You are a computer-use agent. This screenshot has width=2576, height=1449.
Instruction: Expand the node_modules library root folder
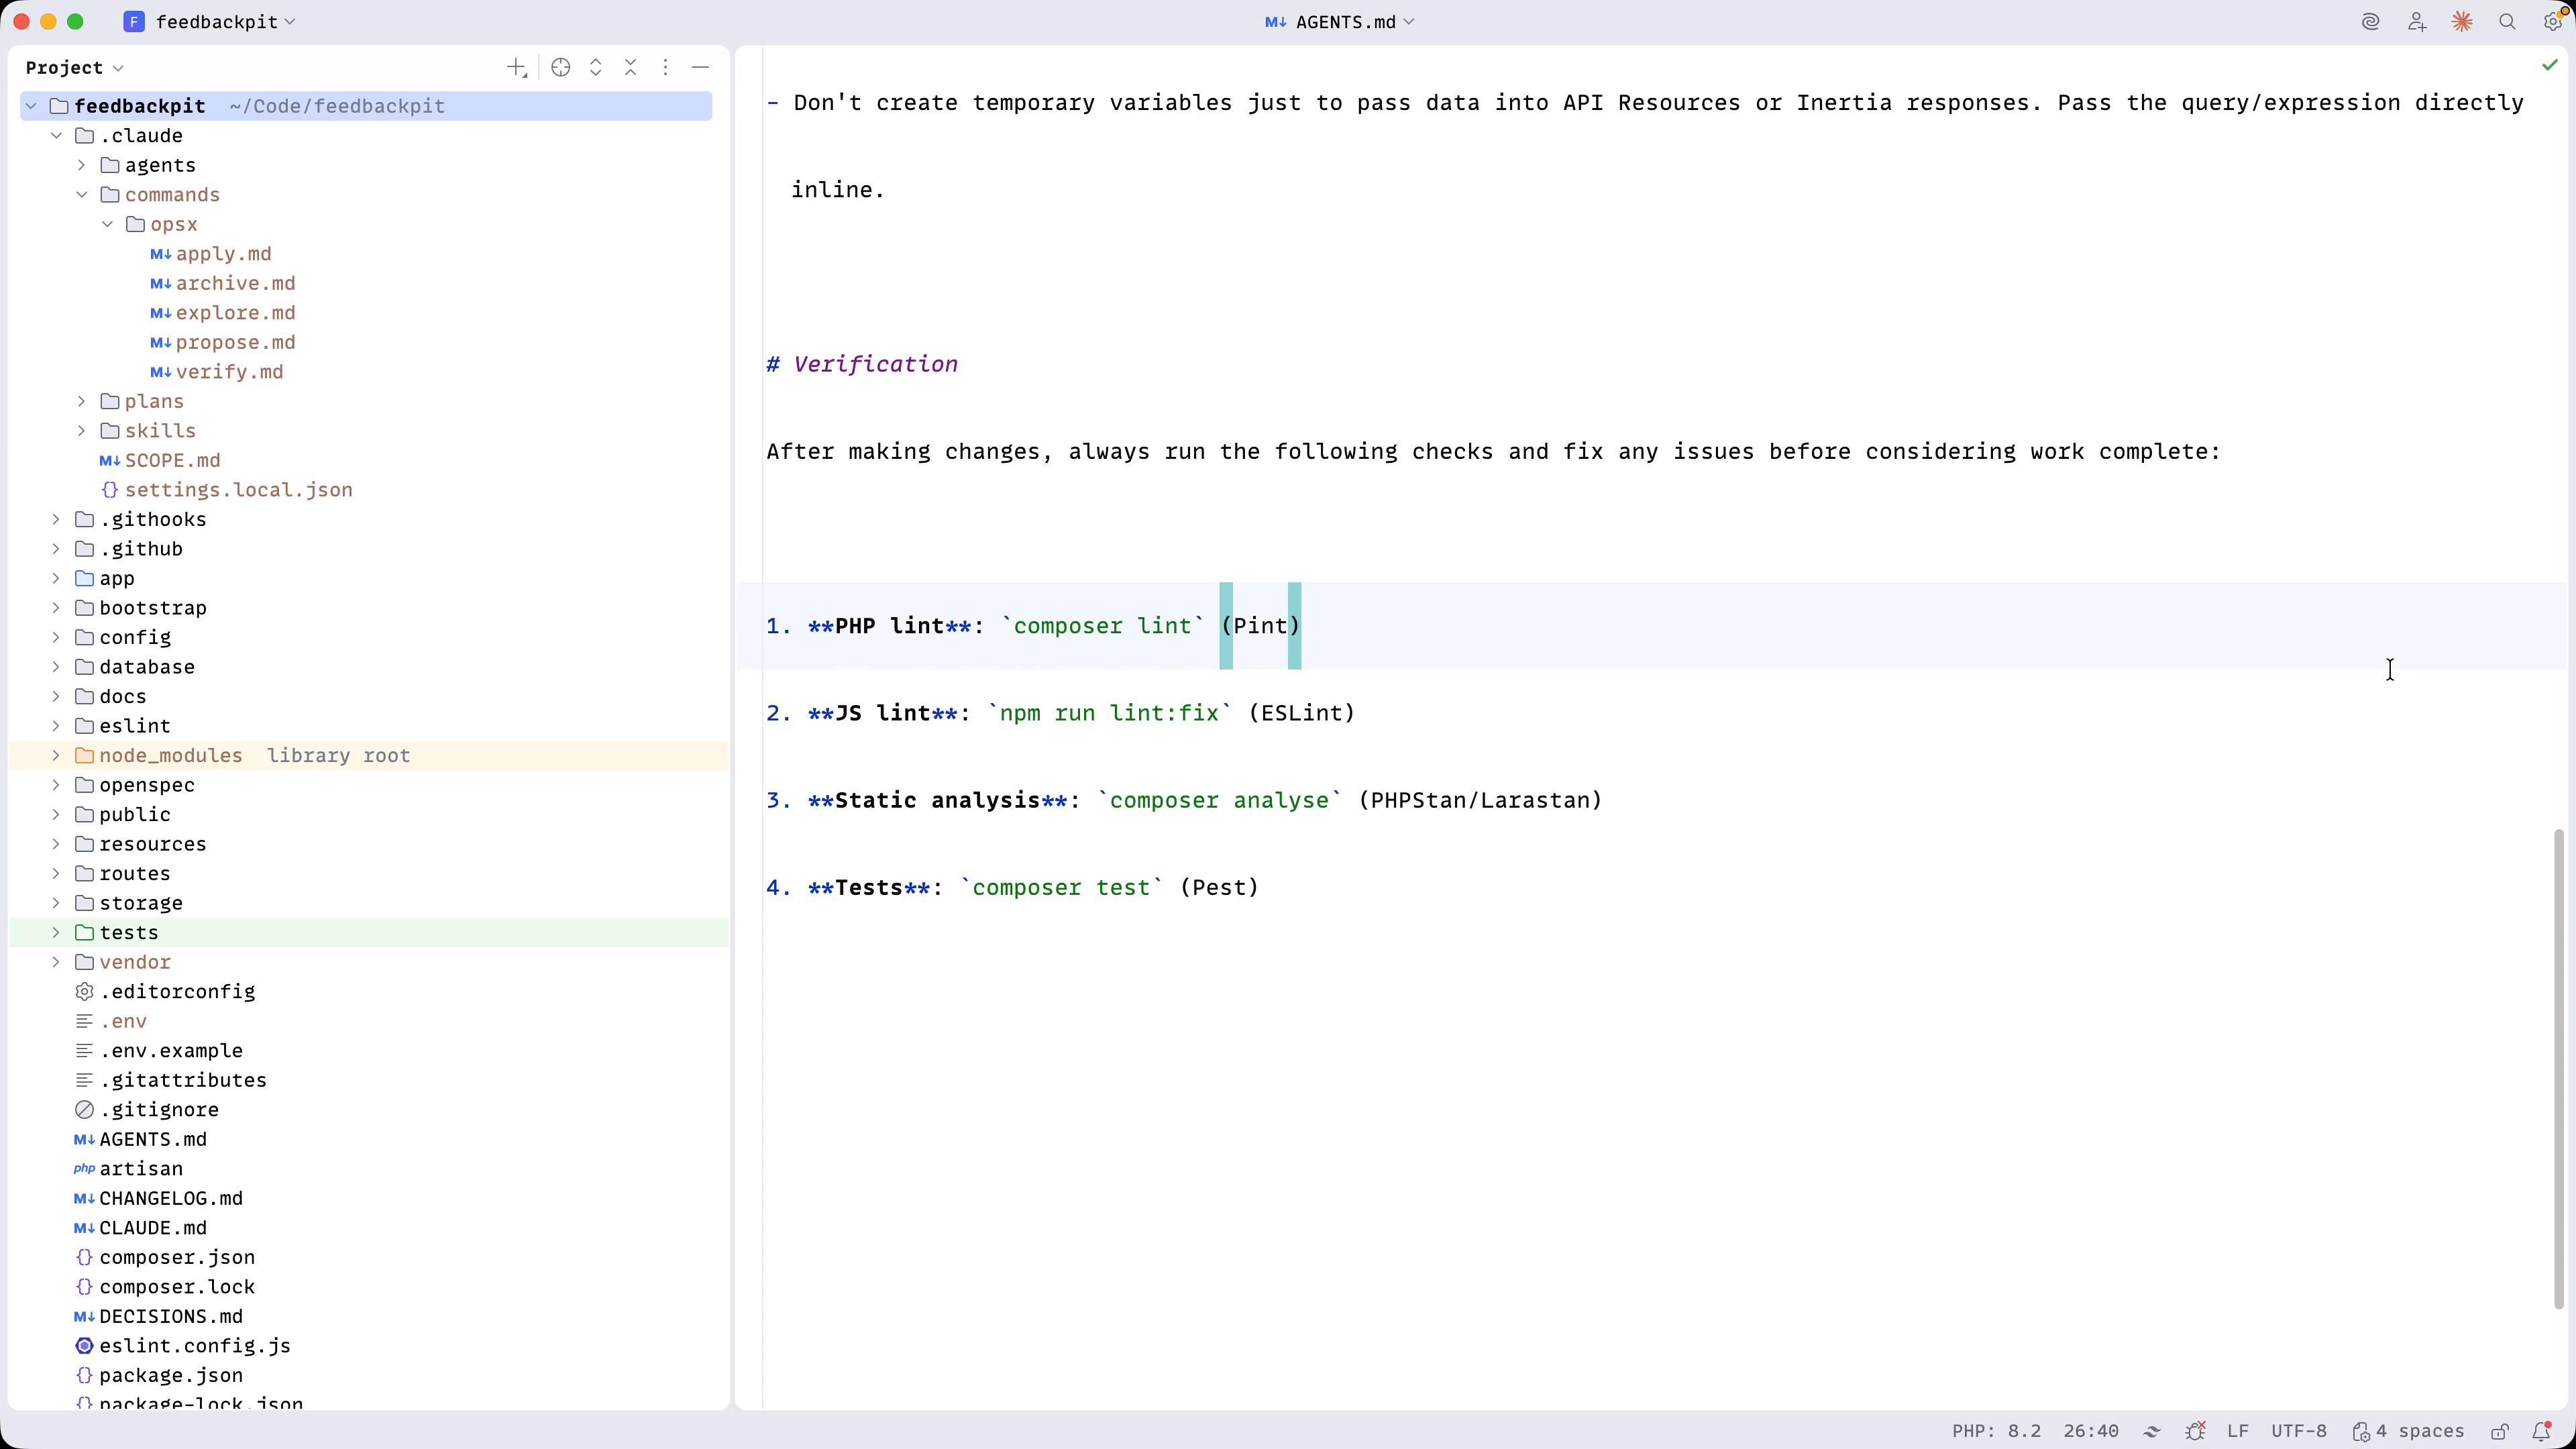(x=56, y=755)
